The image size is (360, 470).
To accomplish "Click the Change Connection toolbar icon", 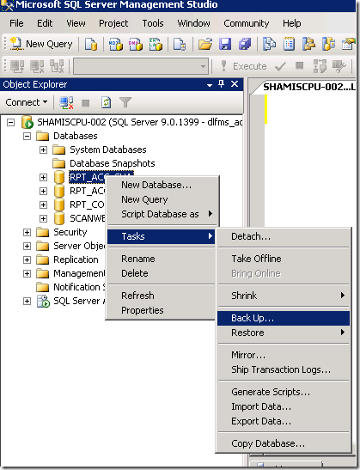I will coord(57,66).
